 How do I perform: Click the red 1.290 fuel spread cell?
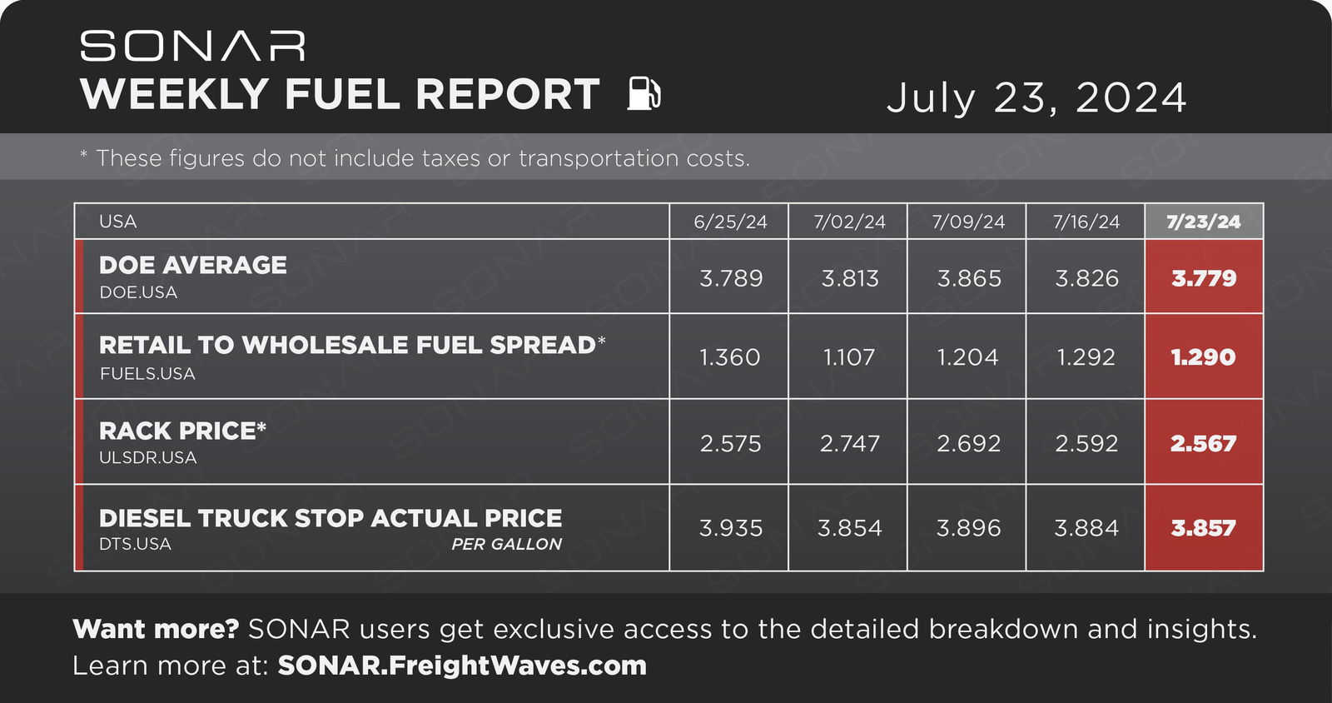coord(1204,356)
